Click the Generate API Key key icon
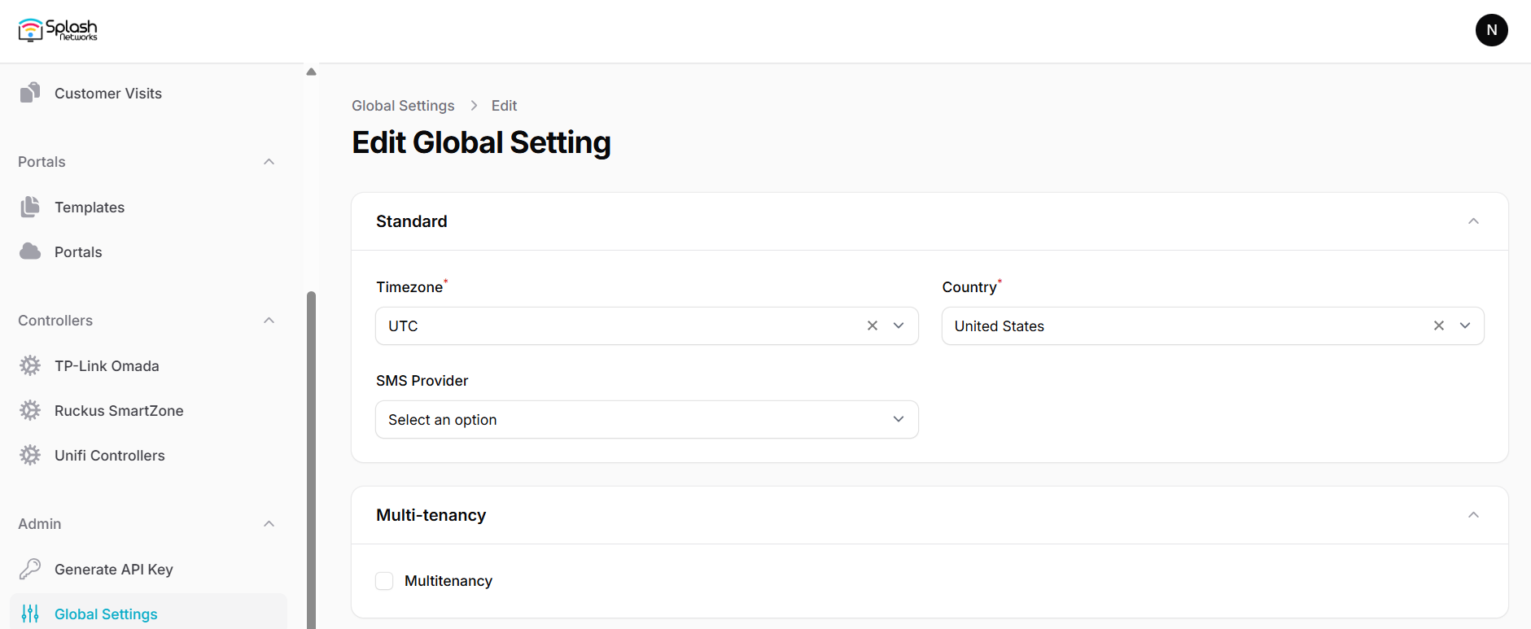The height and width of the screenshot is (629, 1531). tap(30, 569)
